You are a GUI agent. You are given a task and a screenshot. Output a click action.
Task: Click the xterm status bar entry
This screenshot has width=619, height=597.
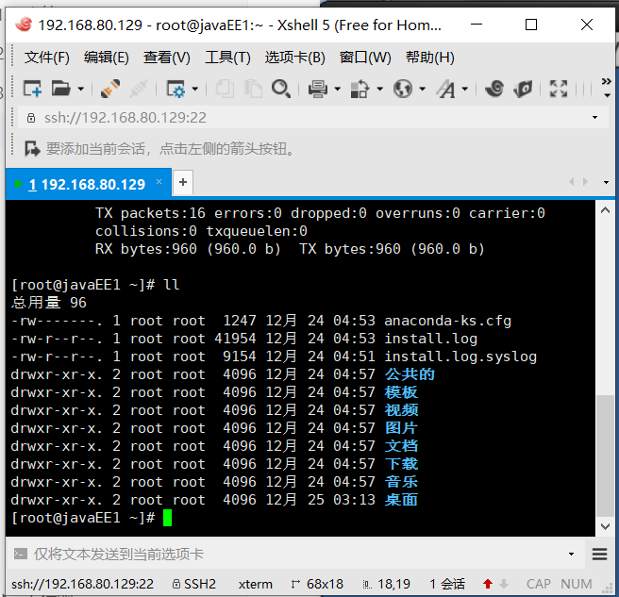tap(256, 584)
